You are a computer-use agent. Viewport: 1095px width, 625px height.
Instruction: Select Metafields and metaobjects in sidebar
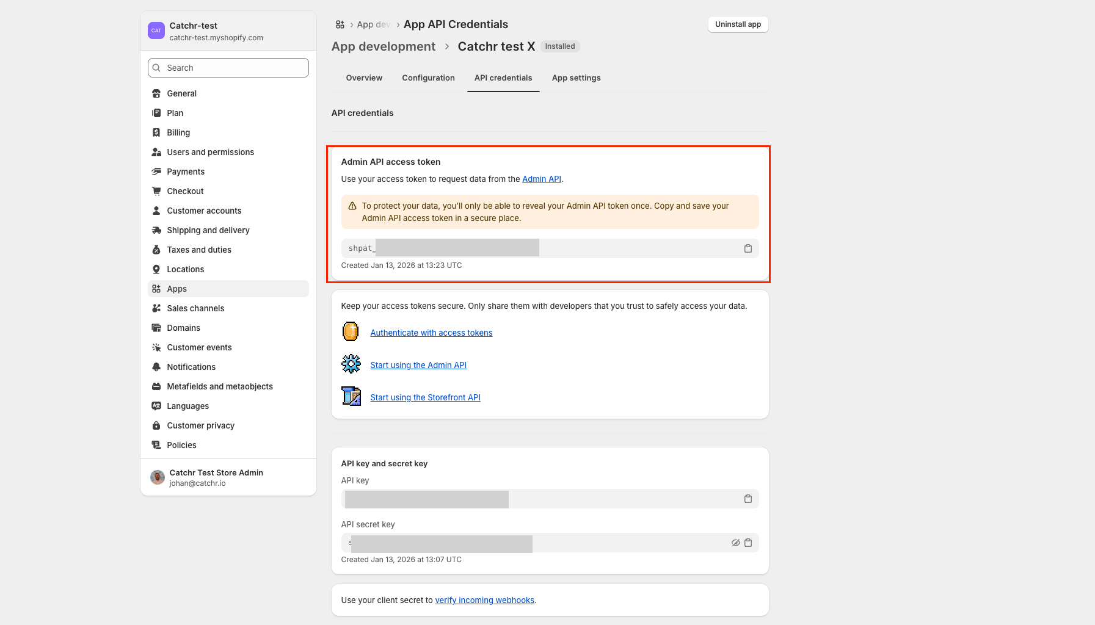point(220,386)
